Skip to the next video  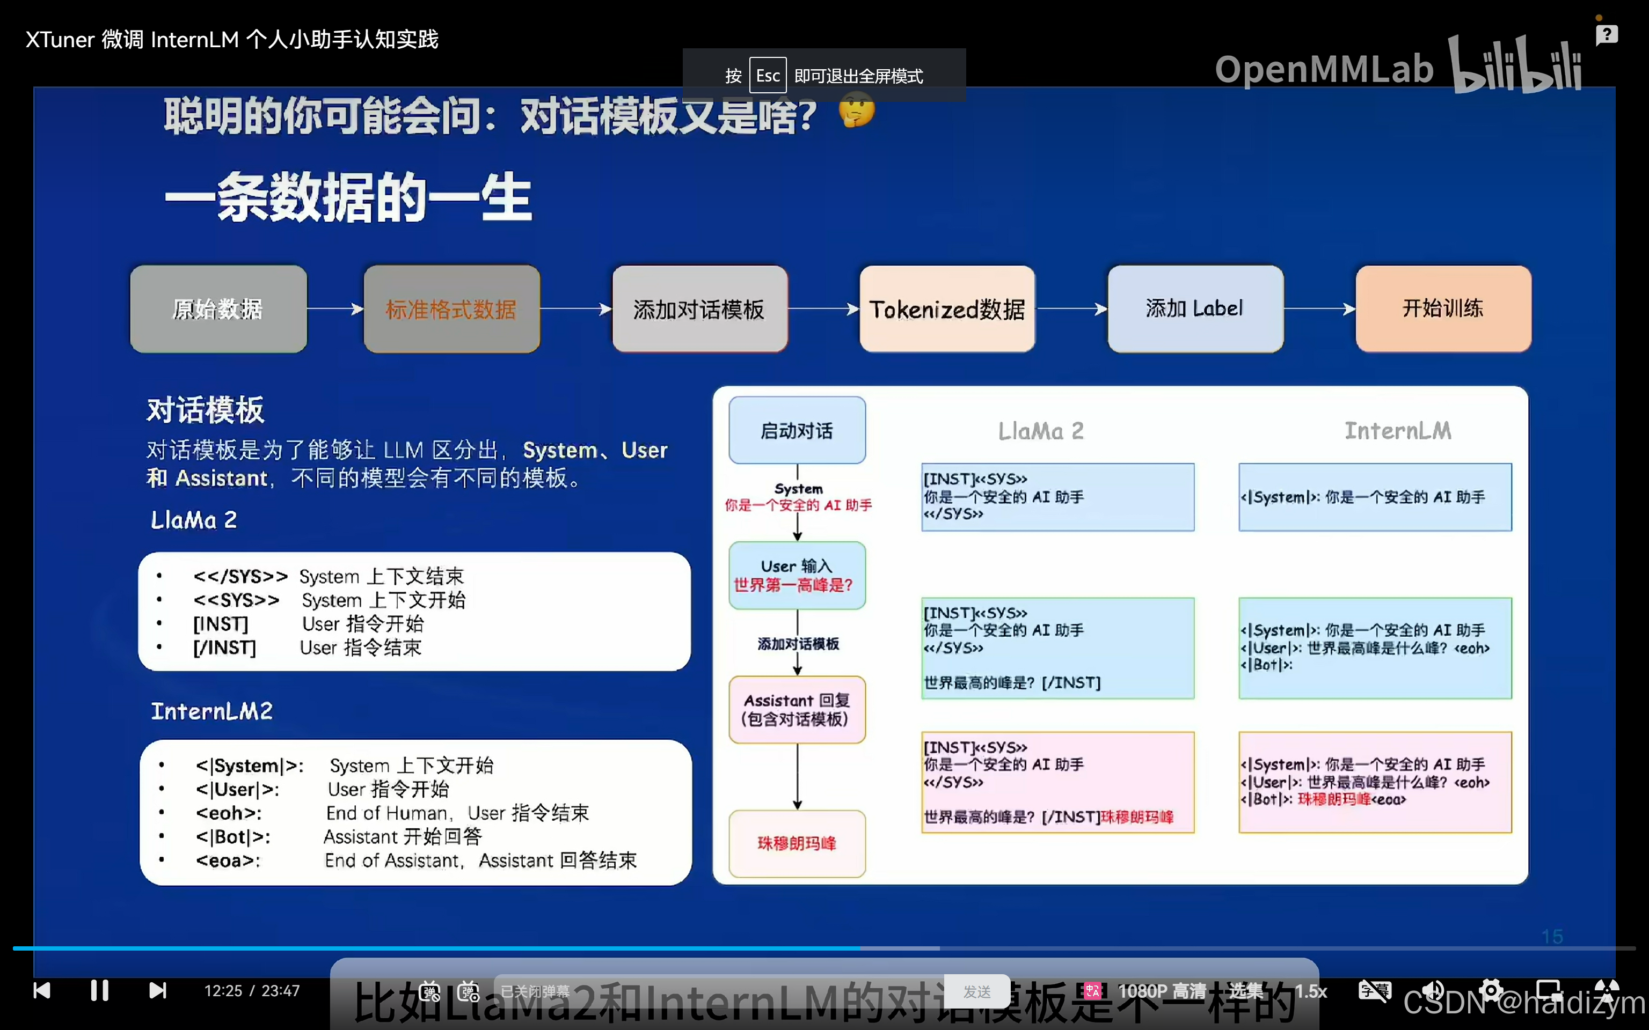[x=157, y=990]
